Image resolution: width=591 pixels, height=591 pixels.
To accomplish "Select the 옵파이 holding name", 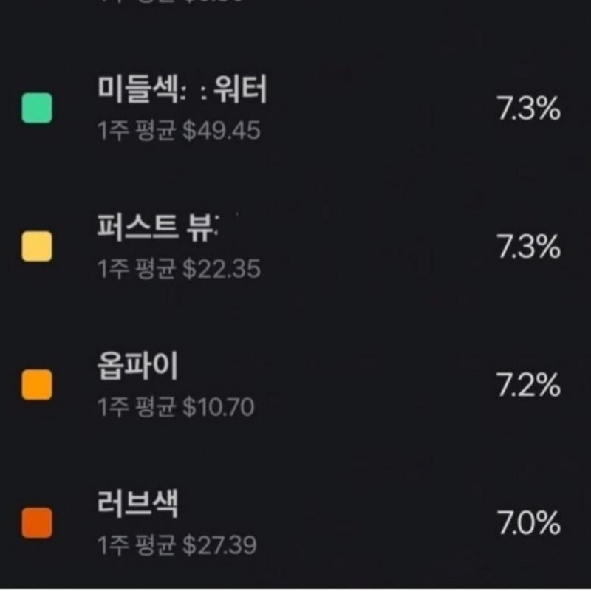I will point(137,368).
